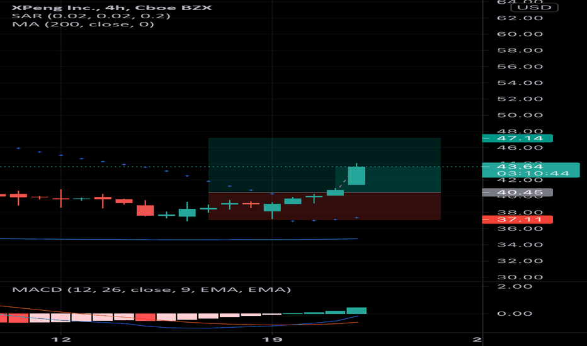The width and height of the screenshot is (587, 346).
Task: Click the 40.45 entry price label
Action: click(517, 193)
